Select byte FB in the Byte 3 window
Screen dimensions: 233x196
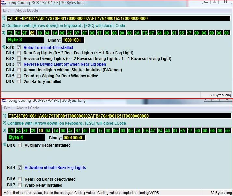(144, 33)
